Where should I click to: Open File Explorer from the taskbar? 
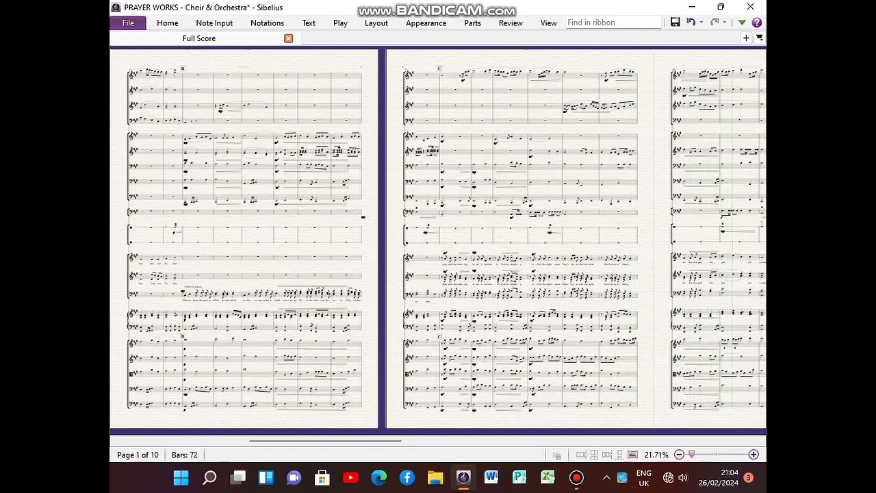(x=435, y=477)
